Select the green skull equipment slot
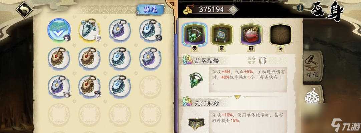The width and height of the screenshot is (361, 133). coord(195,34)
